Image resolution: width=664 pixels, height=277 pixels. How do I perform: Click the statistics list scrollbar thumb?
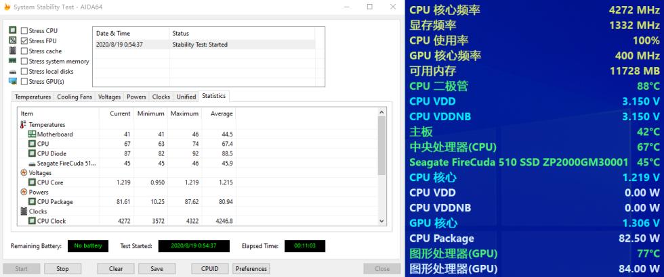point(381,146)
